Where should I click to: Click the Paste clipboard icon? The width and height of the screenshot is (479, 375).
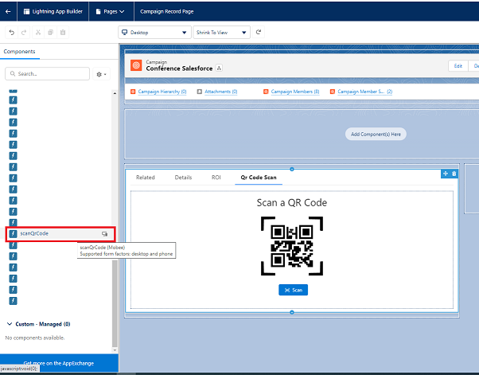pyautogui.click(x=63, y=32)
